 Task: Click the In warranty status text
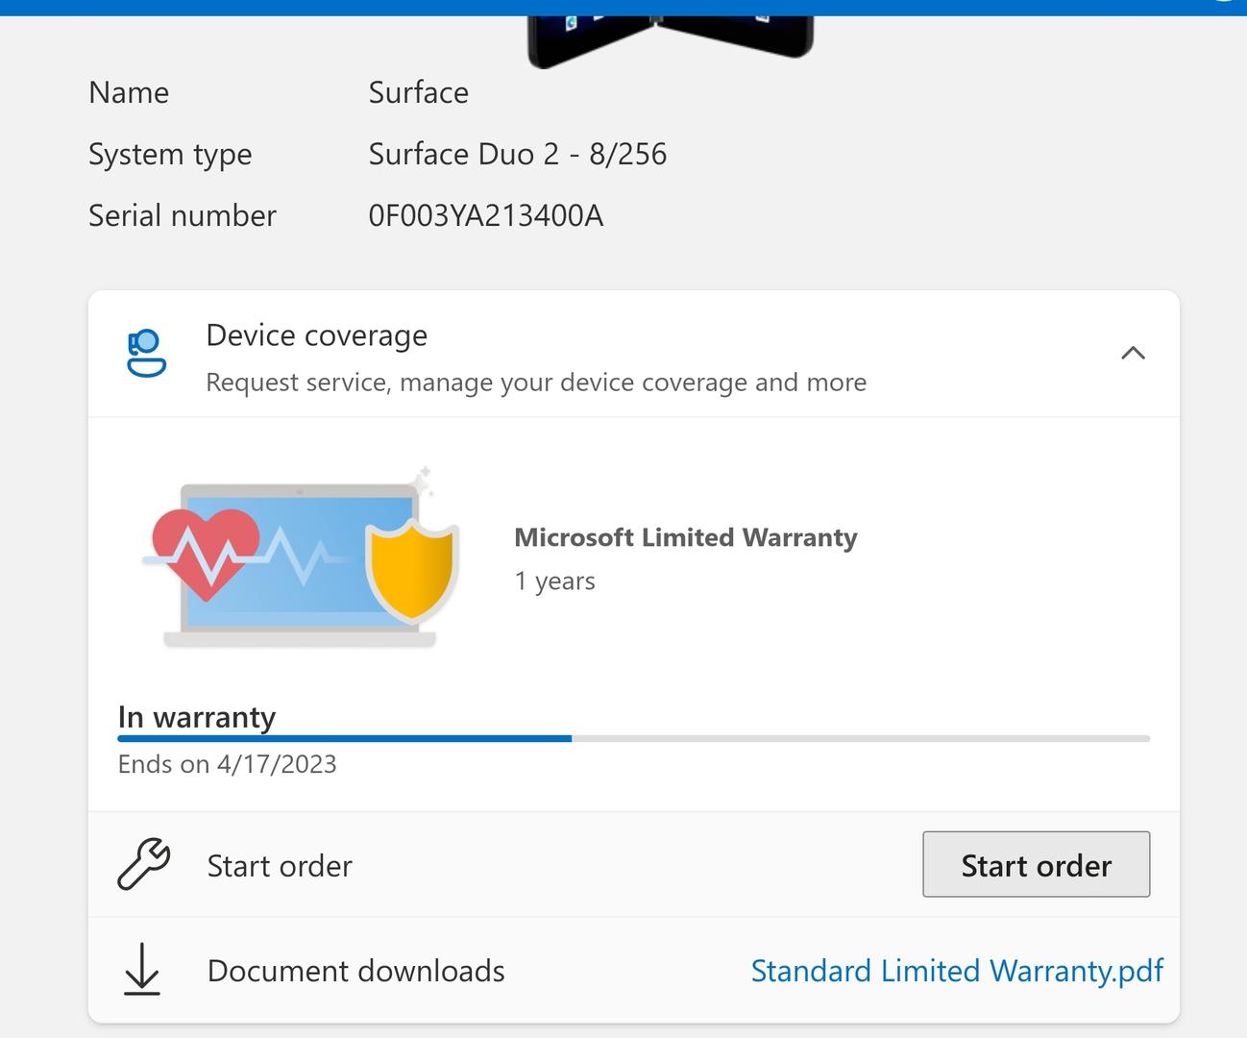coord(196,717)
